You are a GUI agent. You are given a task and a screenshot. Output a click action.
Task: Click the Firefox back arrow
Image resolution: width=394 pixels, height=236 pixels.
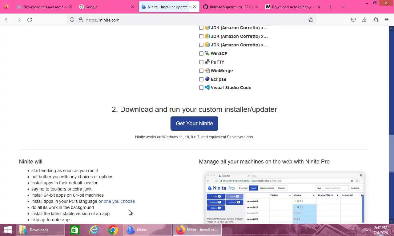tap(7, 20)
